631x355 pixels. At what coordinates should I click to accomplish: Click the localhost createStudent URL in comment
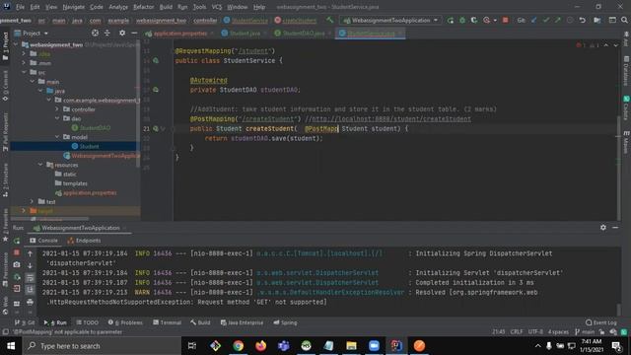tap(391, 119)
